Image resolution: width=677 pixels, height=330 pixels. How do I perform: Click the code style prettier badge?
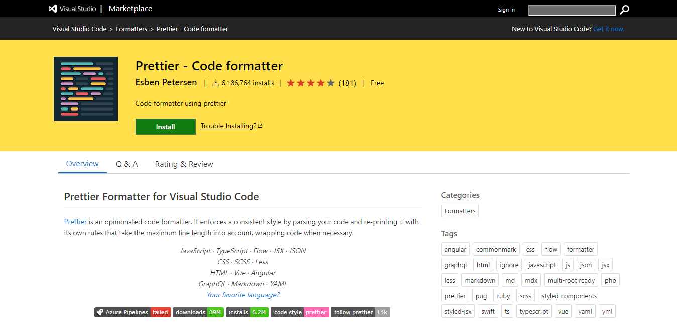tap(300, 312)
